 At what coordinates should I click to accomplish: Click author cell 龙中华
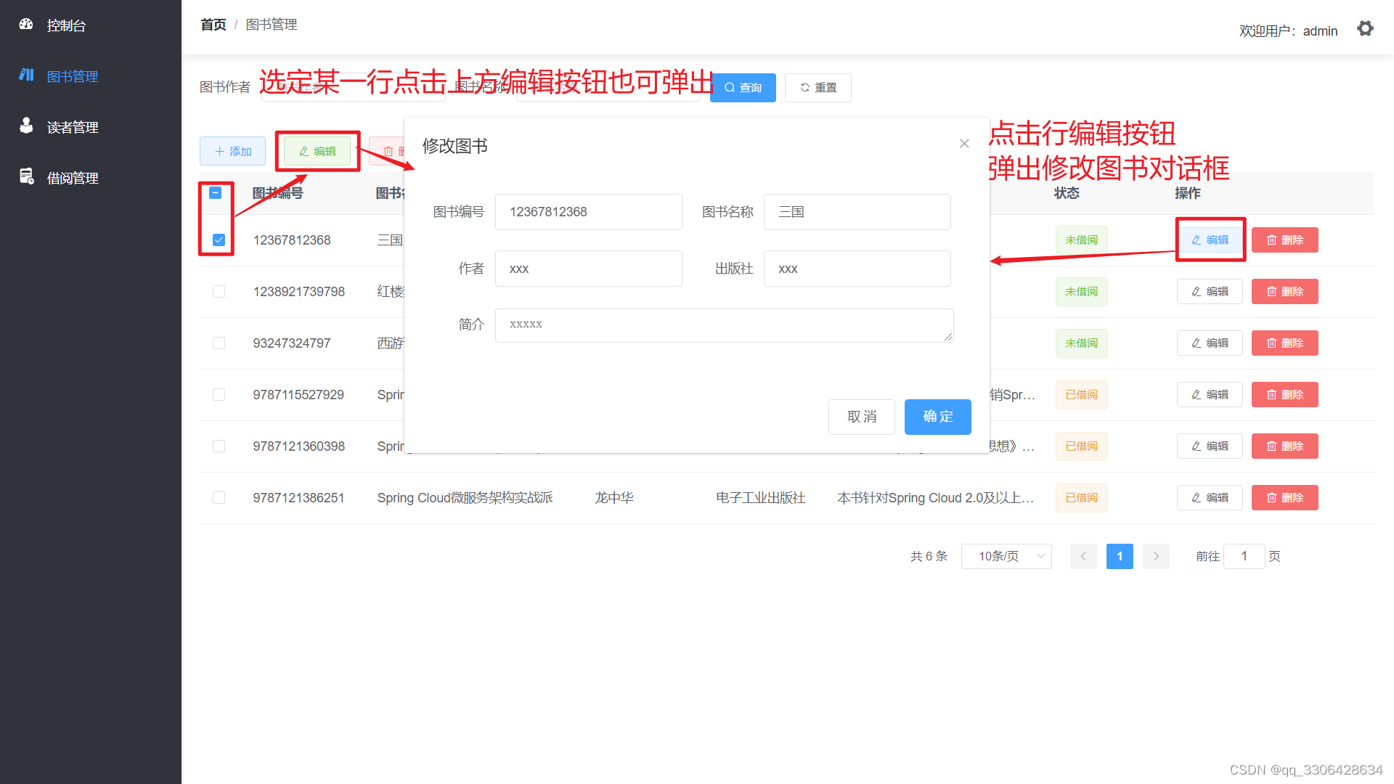point(614,498)
